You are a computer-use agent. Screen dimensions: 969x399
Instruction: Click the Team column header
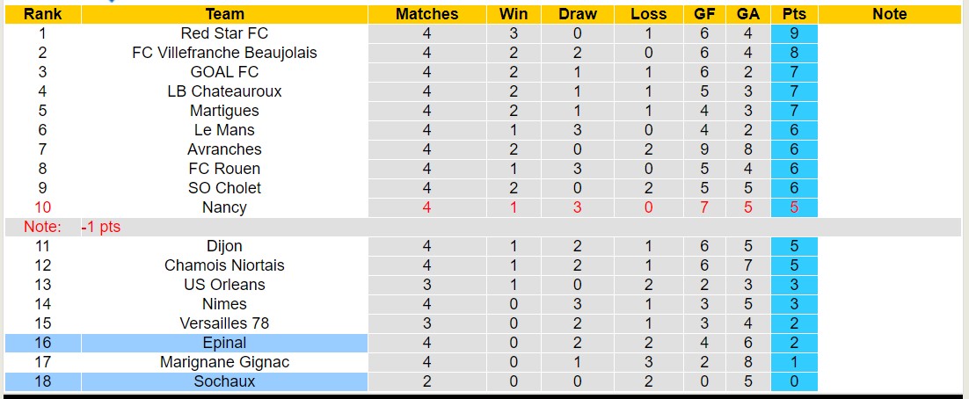(224, 14)
